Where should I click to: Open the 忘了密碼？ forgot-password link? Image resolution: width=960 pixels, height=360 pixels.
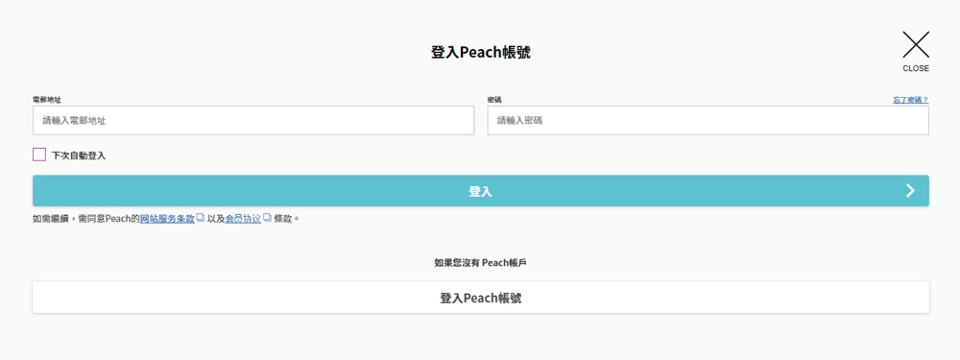point(910,100)
